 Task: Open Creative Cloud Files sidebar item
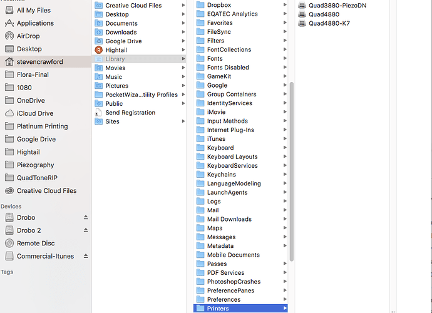46,191
